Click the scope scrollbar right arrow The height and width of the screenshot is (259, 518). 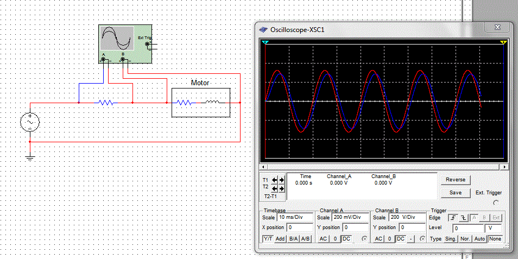click(505, 167)
